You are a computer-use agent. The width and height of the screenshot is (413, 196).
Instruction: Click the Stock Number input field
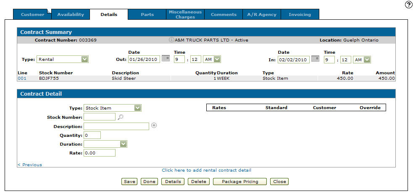click(x=100, y=117)
